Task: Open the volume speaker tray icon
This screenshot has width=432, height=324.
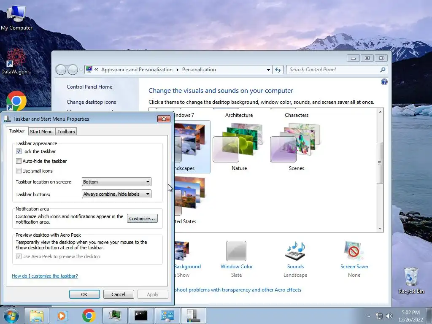Action: pos(389,316)
